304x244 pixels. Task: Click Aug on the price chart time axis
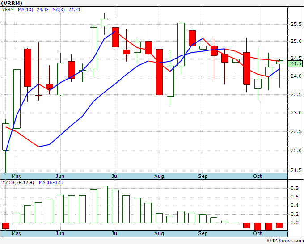click(159, 176)
